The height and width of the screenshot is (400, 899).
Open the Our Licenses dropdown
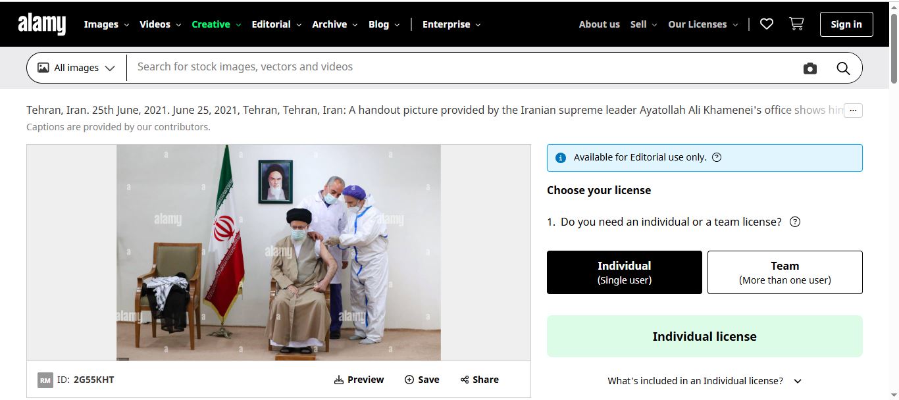[702, 24]
